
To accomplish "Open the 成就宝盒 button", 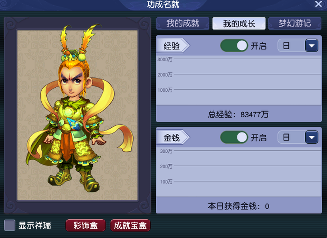I will [130, 225].
